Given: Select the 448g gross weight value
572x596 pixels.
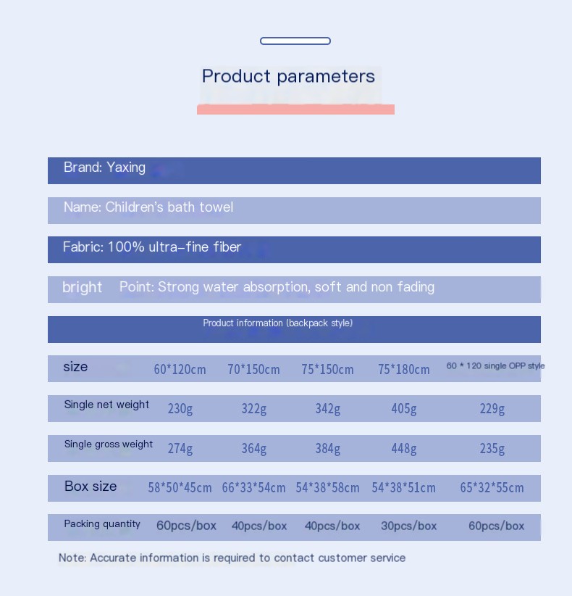Looking at the screenshot, I should (x=403, y=449).
